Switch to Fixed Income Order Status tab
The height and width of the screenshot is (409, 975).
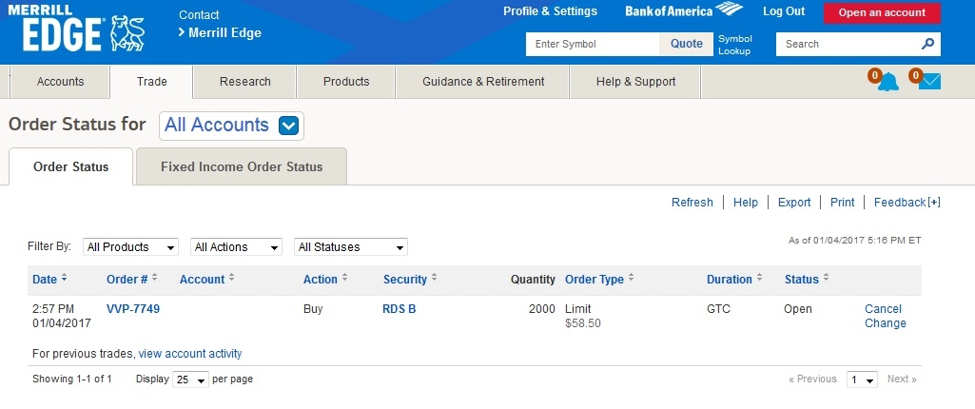[242, 166]
